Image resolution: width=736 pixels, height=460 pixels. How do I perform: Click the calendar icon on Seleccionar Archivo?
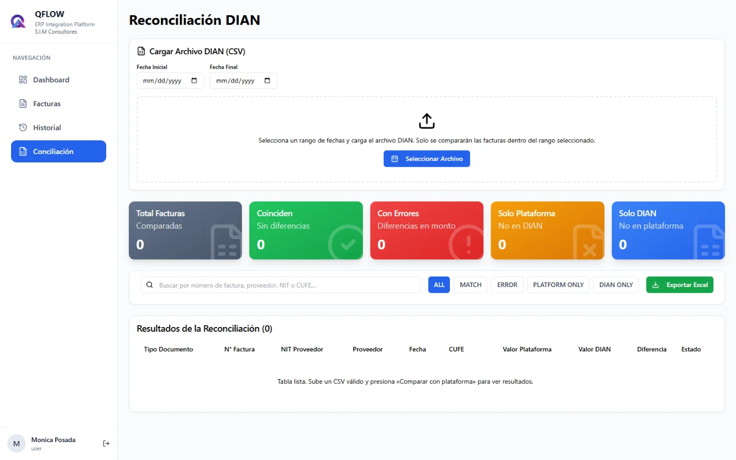point(395,159)
